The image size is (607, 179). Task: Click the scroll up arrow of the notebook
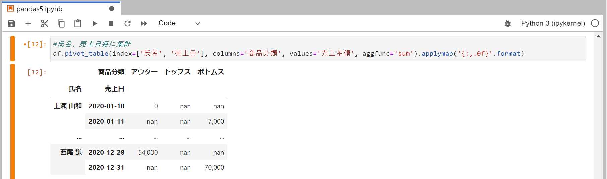[598, 36]
